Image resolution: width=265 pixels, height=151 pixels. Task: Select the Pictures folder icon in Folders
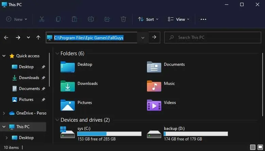(68, 105)
